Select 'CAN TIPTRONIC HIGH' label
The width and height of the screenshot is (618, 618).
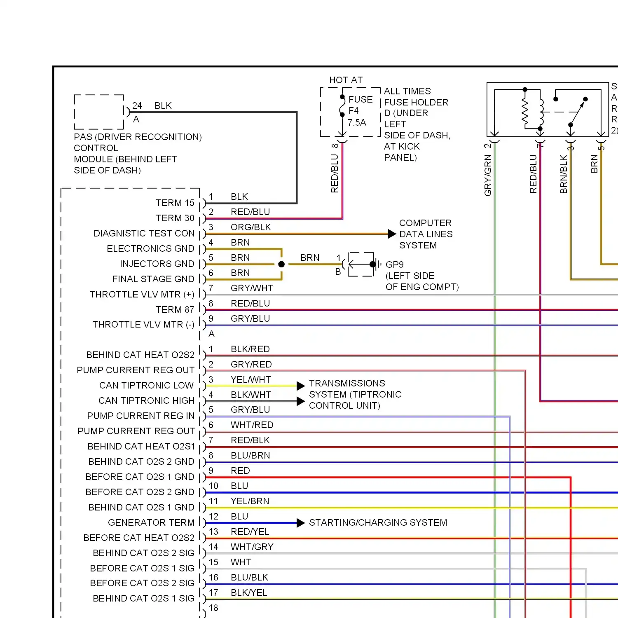(x=146, y=401)
